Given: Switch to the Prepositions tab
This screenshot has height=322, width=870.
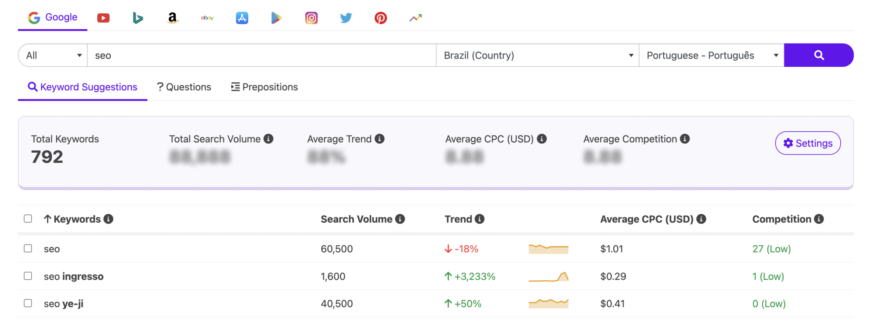Looking at the screenshot, I should pyautogui.click(x=264, y=87).
